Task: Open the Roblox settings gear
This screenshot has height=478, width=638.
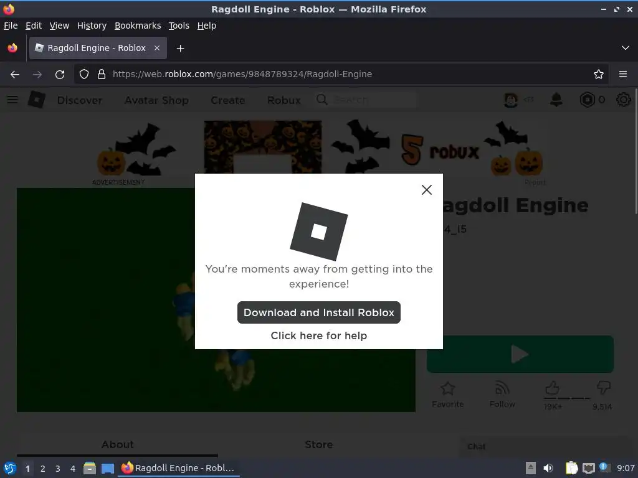Action: 623,100
